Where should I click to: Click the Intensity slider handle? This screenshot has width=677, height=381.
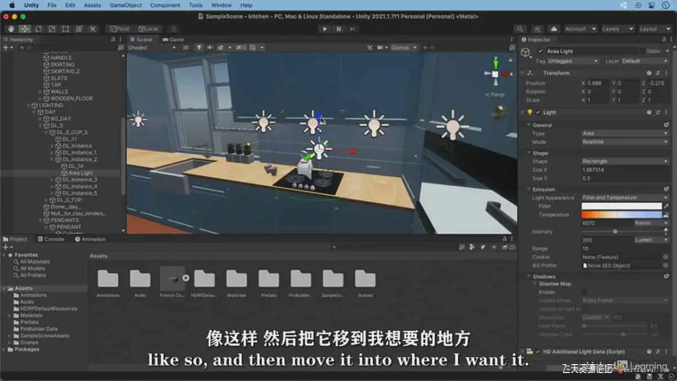click(x=615, y=231)
